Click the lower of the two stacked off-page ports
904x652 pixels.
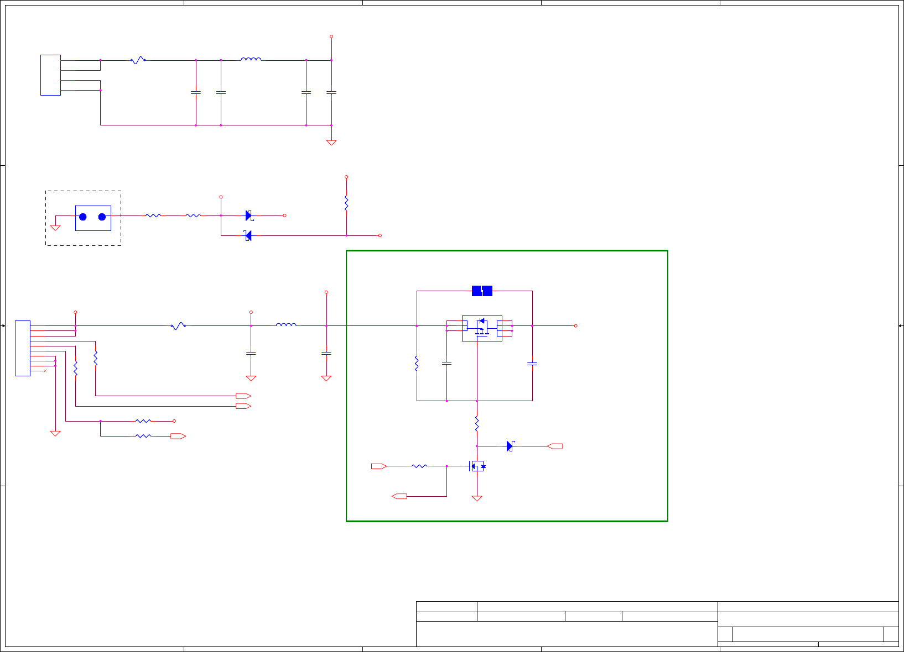pos(243,406)
